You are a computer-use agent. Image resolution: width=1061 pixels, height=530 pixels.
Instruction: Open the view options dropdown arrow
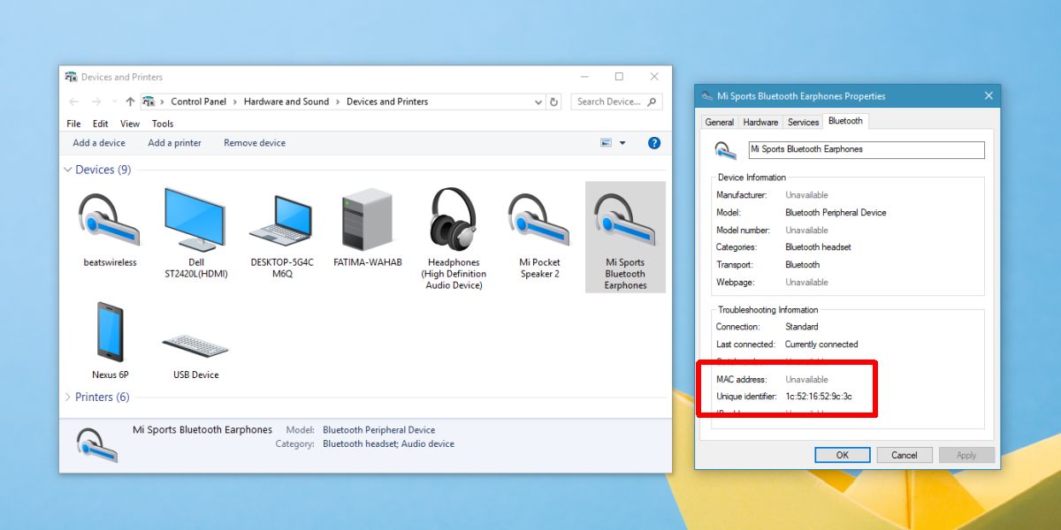(622, 143)
